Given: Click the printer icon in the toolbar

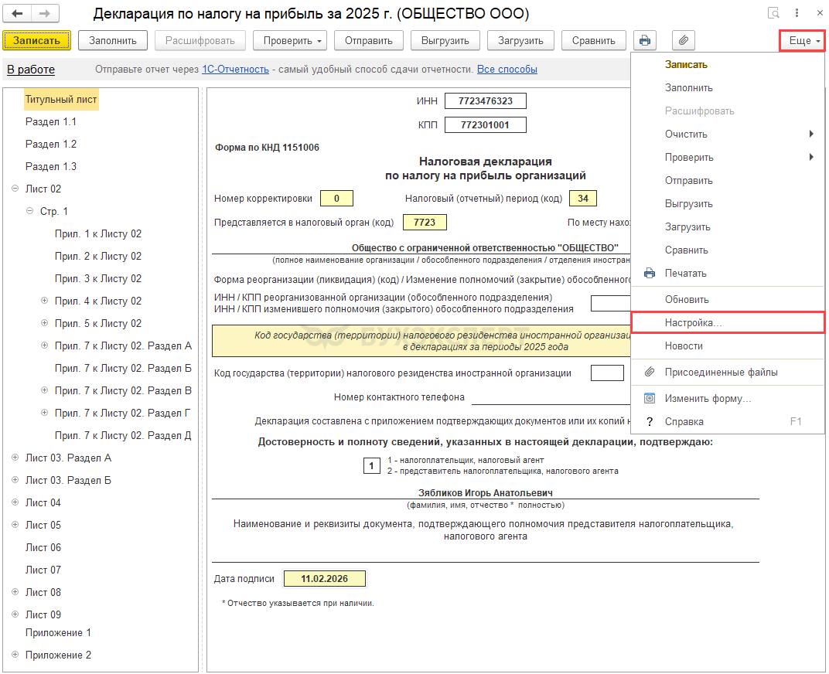Looking at the screenshot, I should pyautogui.click(x=645, y=40).
